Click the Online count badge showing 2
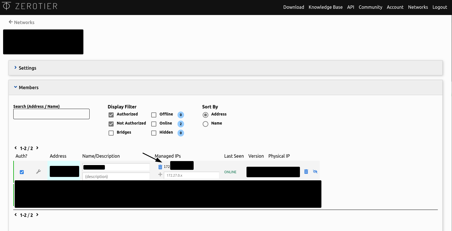The image size is (452, 231). [181, 124]
